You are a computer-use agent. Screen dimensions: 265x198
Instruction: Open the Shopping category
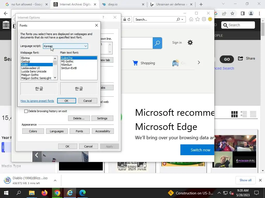coord(144,63)
